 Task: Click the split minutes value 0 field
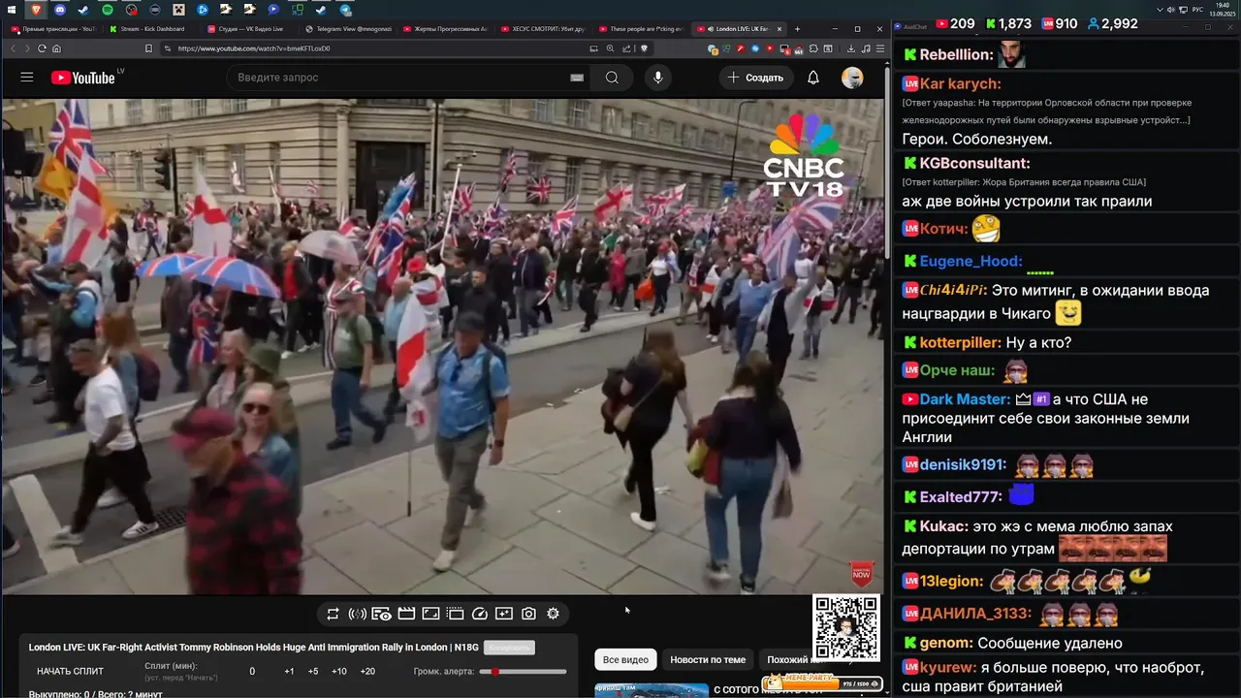[x=252, y=671]
